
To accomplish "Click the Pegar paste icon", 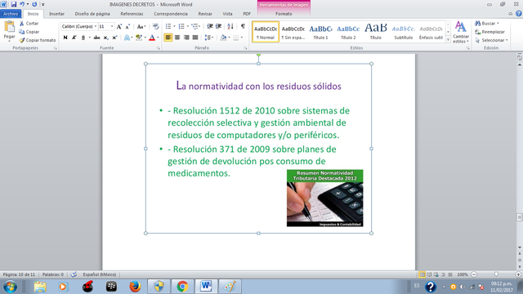I will pyautogui.click(x=9, y=27).
